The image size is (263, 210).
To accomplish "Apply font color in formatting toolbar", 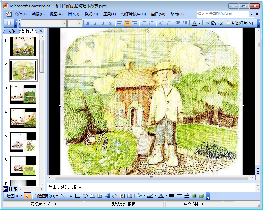I will point(194,23).
